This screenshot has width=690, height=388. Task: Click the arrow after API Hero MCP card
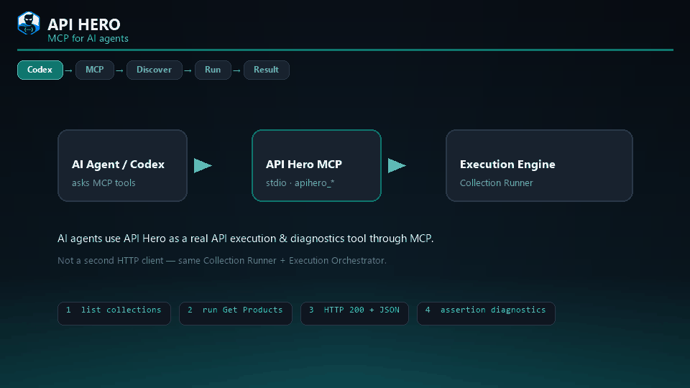click(x=397, y=165)
